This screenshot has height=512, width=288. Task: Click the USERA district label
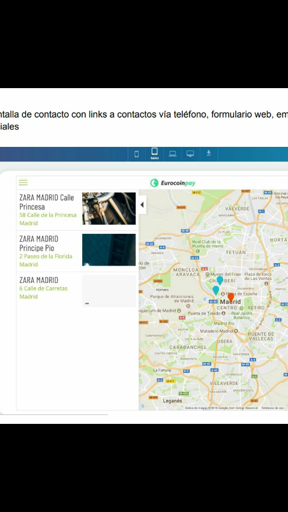(x=225, y=341)
